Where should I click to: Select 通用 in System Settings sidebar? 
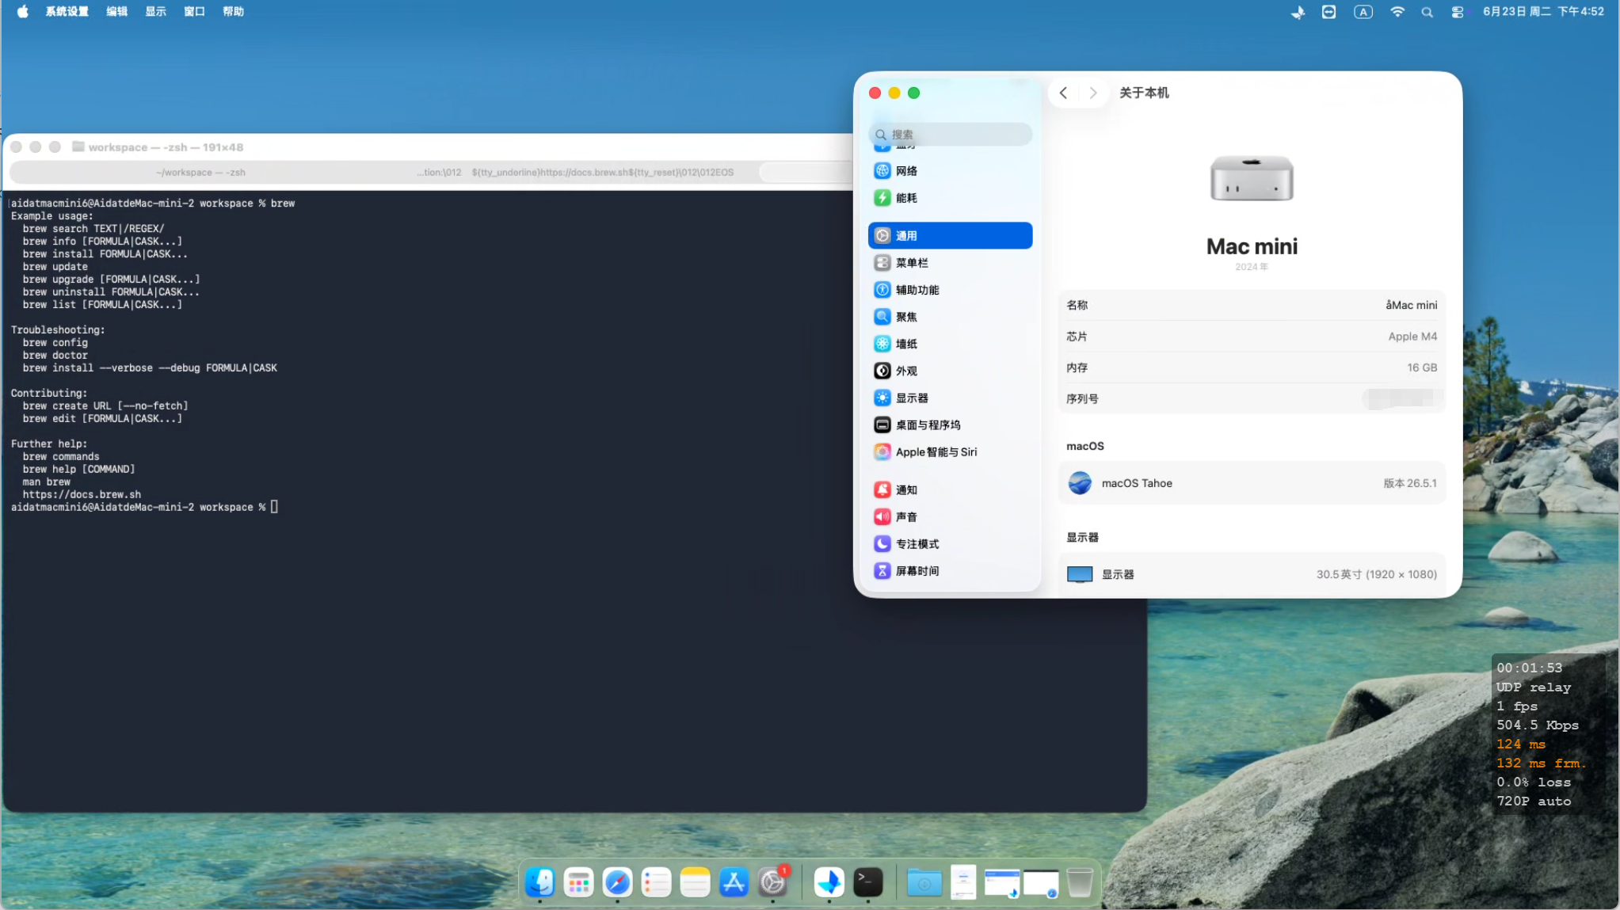(950, 235)
